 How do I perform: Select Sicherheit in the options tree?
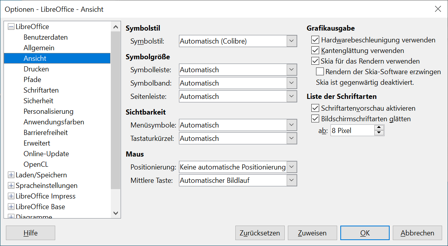point(38,101)
